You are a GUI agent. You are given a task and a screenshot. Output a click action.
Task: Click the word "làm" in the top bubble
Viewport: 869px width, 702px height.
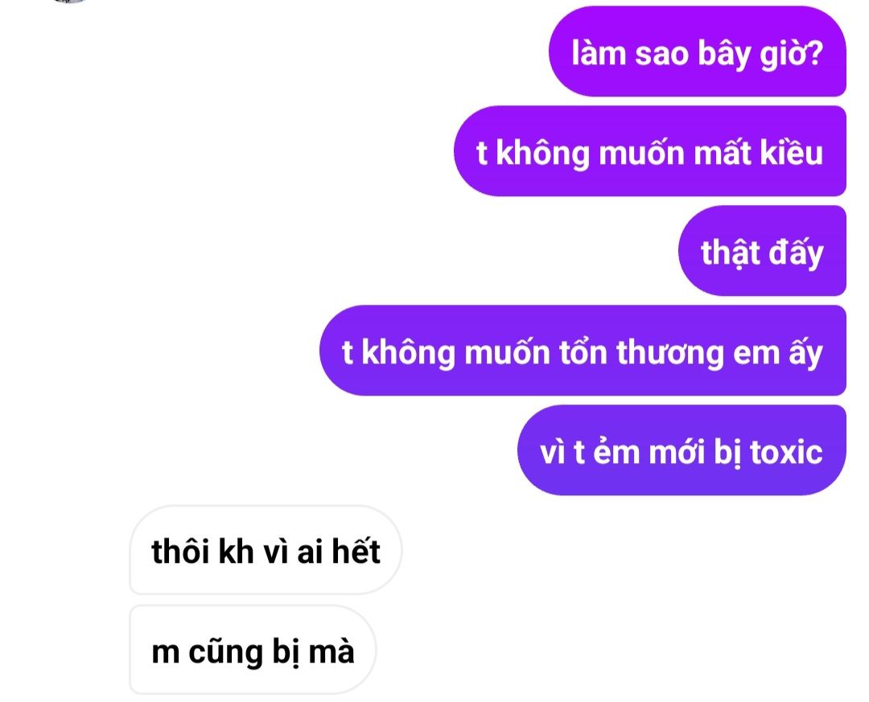(598, 52)
